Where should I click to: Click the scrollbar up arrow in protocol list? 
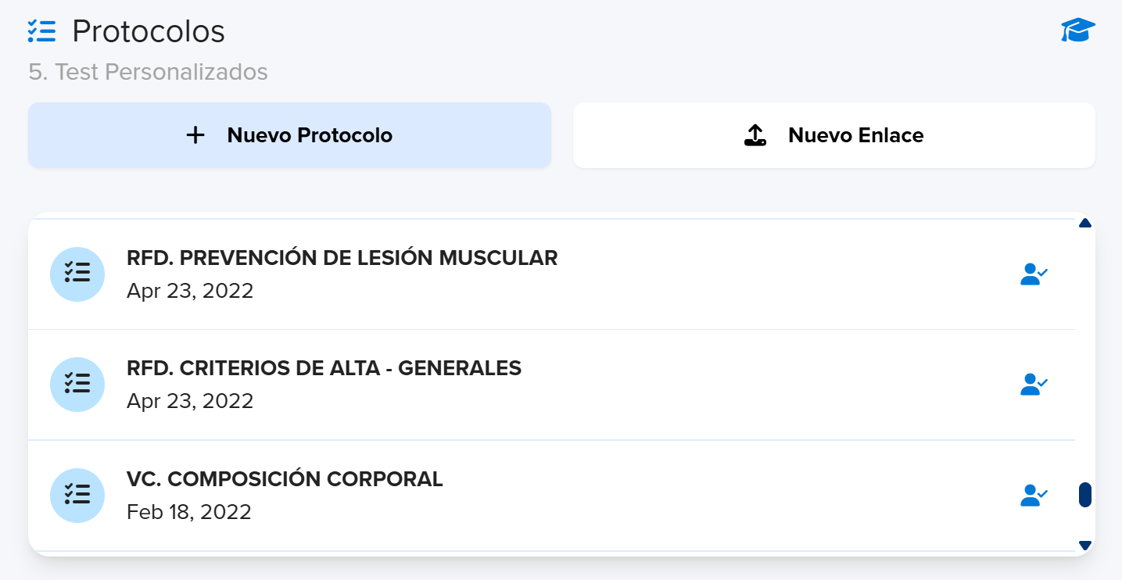pyautogui.click(x=1084, y=224)
